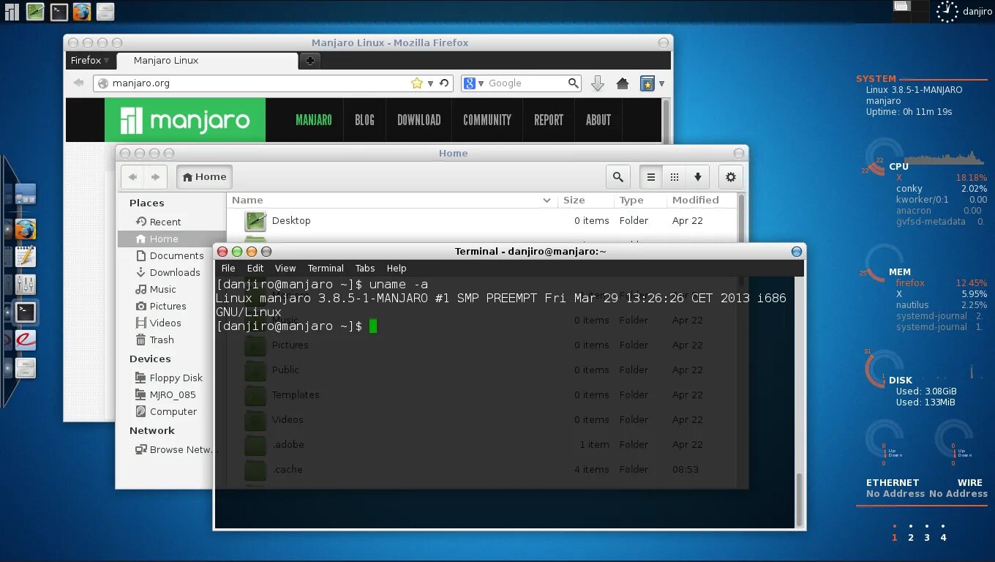Open the red 'e' application in dock
The image size is (995, 562).
tap(26, 340)
